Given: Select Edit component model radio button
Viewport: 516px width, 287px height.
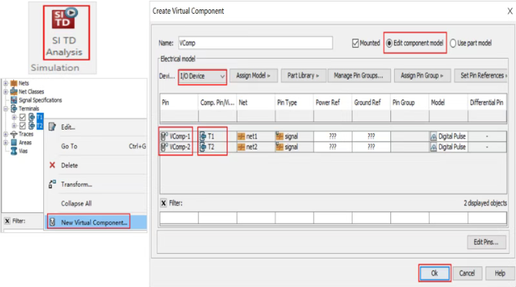Looking at the screenshot, I should coord(390,43).
